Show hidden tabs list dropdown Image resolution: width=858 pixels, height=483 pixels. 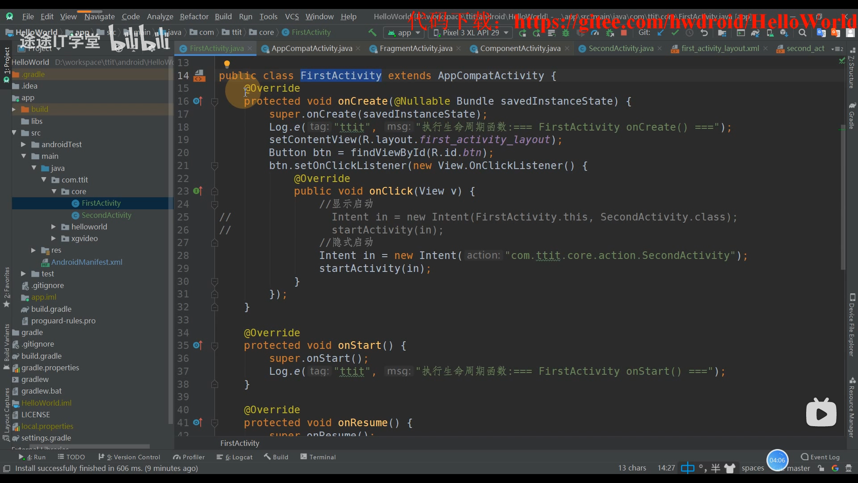pos(837,49)
